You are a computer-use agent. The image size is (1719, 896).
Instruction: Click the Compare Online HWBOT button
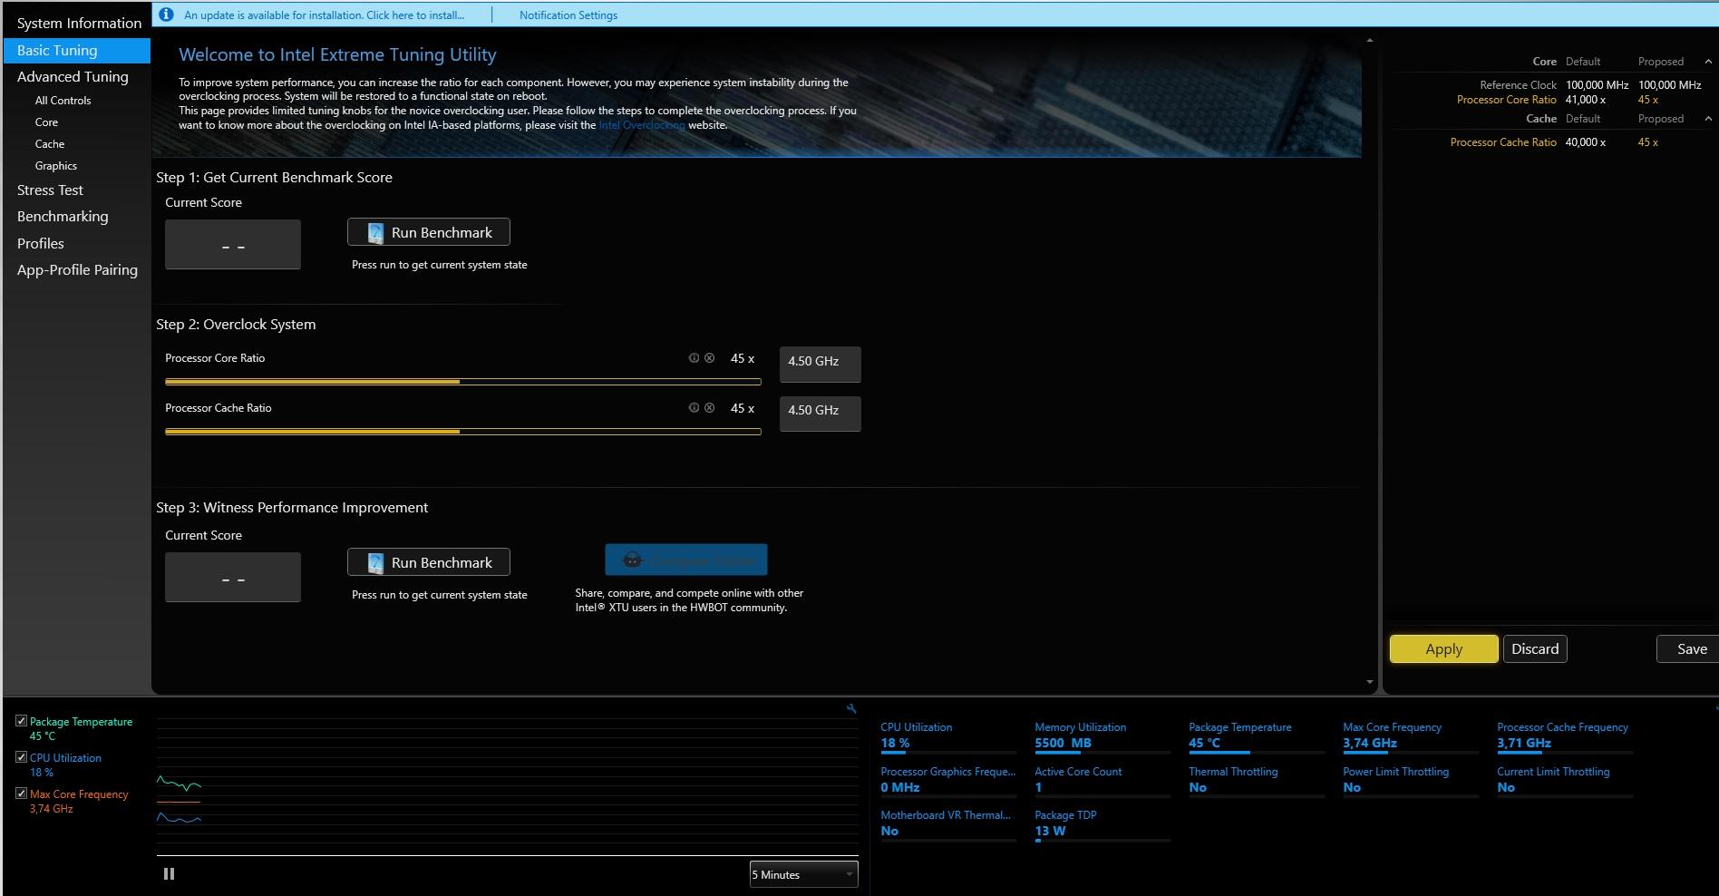pos(686,560)
